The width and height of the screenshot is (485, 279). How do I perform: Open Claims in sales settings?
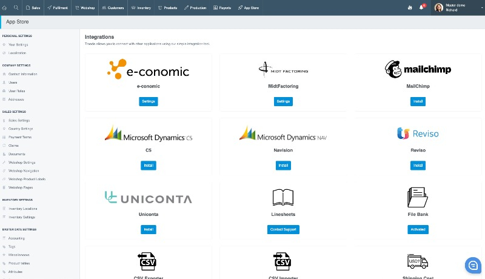point(13,146)
